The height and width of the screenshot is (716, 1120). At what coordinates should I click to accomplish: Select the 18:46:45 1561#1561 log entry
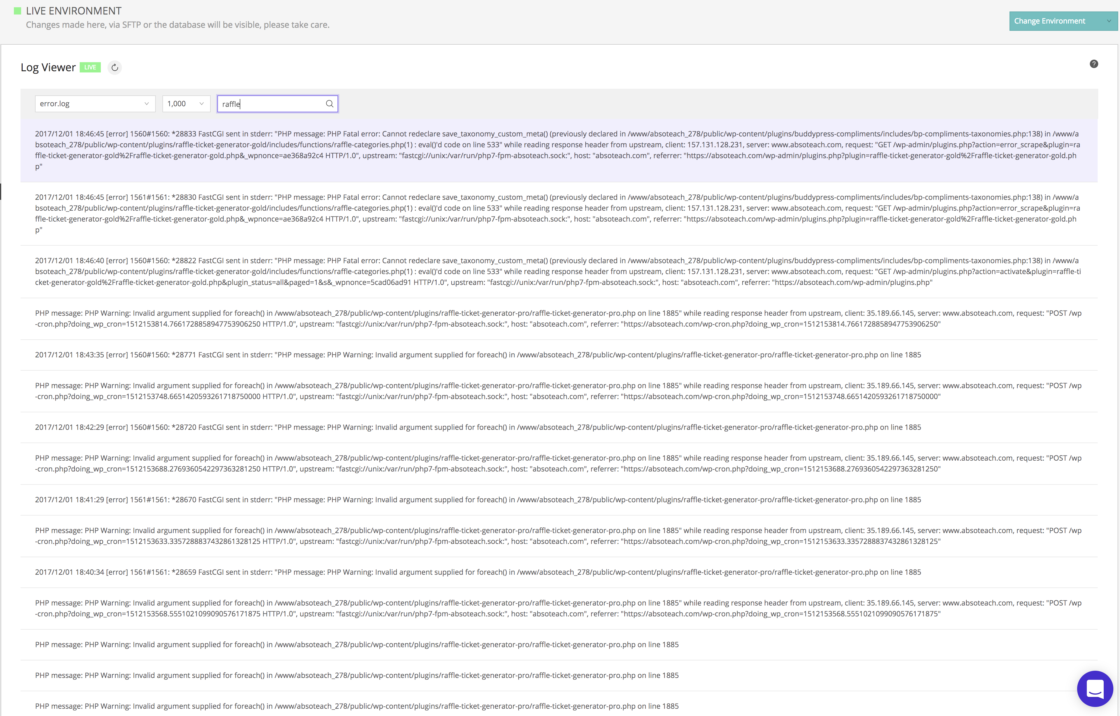[x=558, y=213]
